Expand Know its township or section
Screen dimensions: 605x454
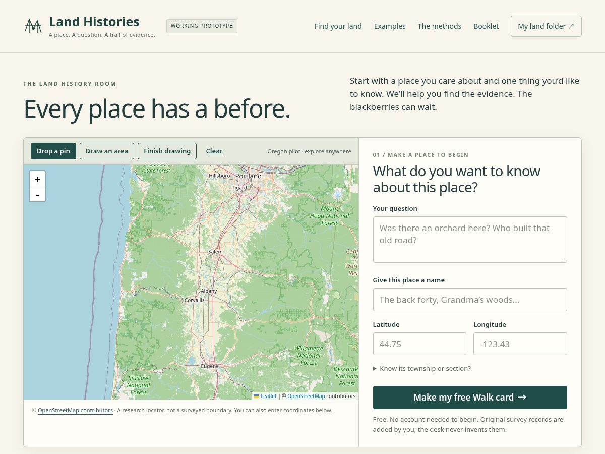(422, 368)
